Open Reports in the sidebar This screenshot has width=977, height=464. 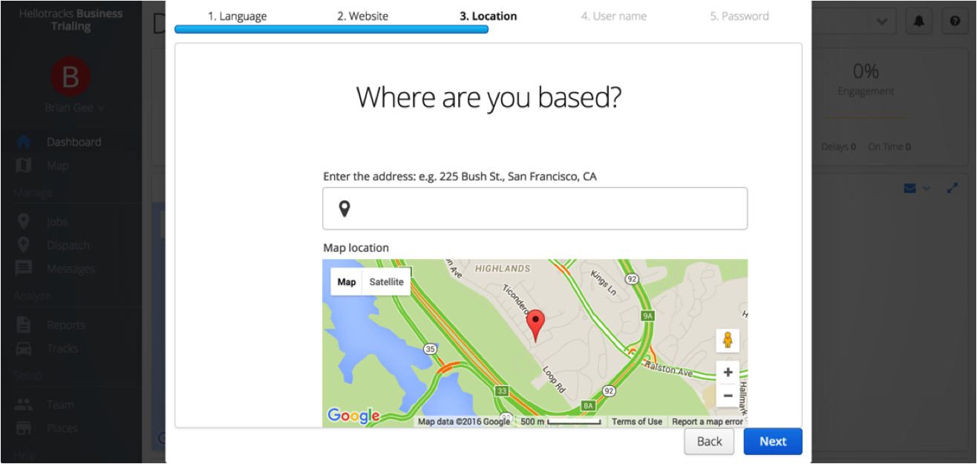[65, 324]
